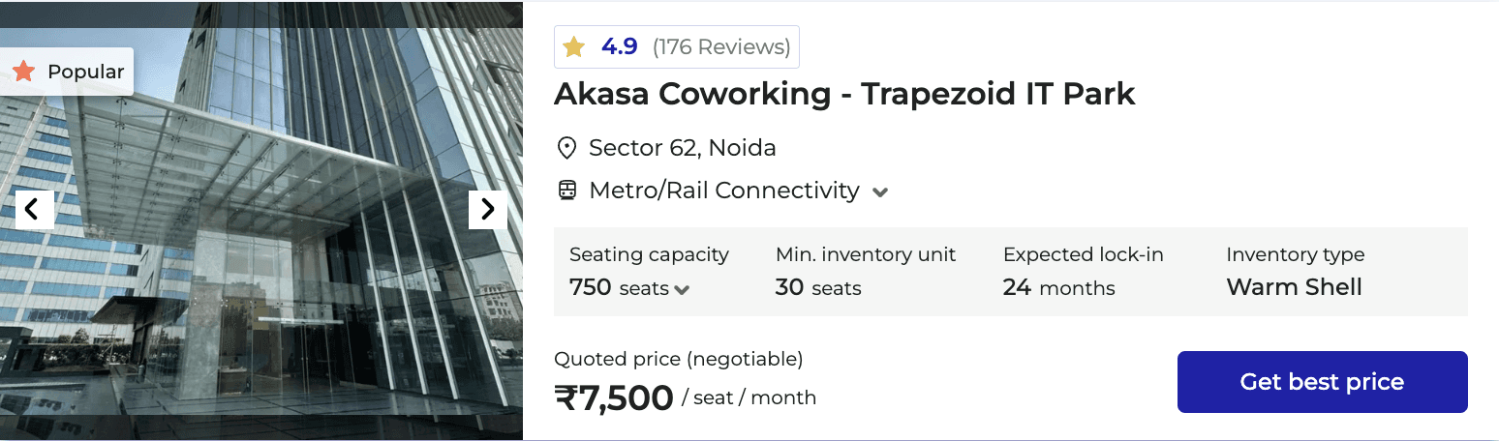Click the yellow rating star icon
The height and width of the screenshot is (441, 1499).
[574, 47]
